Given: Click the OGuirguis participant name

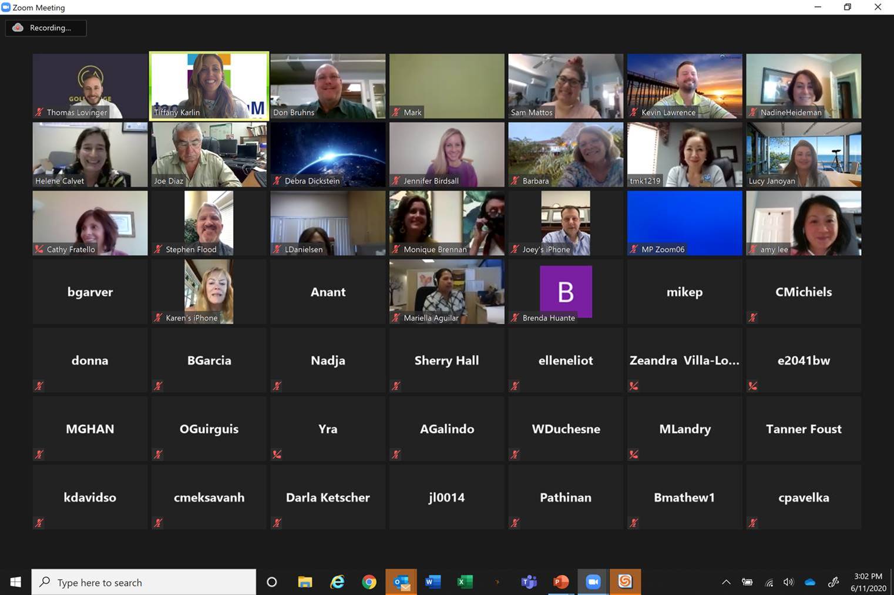Looking at the screenshot, I should coord(209,429).
